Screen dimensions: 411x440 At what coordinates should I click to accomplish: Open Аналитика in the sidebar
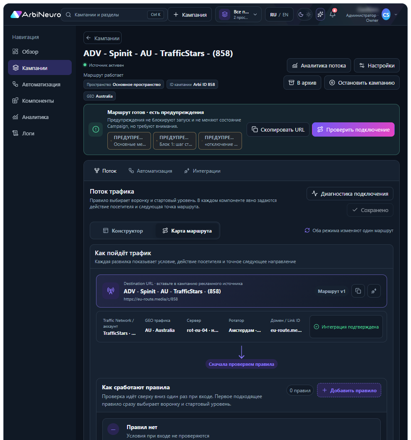(x=40, y=117)
